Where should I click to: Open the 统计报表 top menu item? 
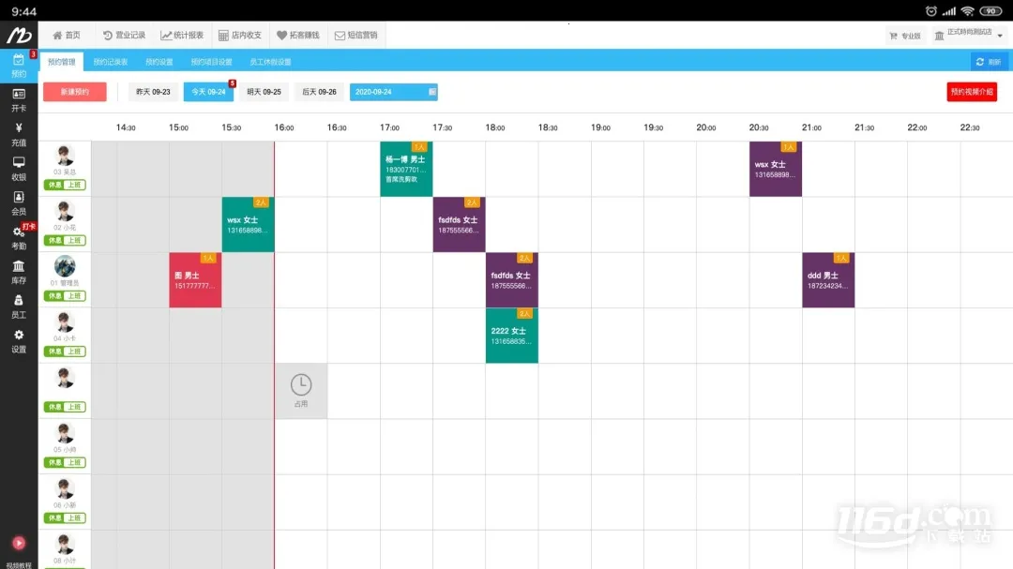point(182,35)
